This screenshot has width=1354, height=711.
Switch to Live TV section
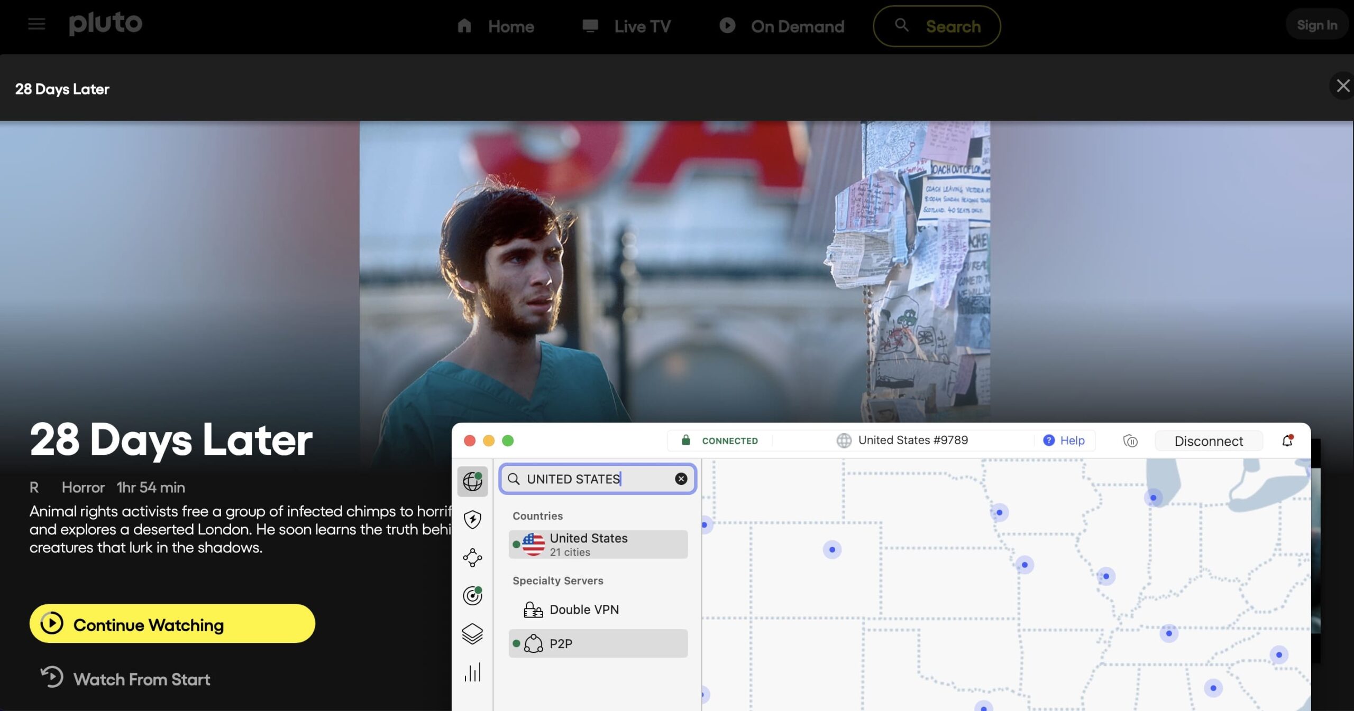pos(626,26)
